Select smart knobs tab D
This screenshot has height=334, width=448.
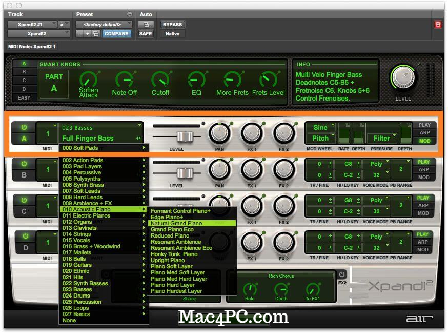coord(24,89)
